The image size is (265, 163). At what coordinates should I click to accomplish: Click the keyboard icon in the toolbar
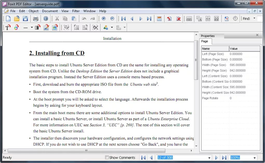[189, 19]
